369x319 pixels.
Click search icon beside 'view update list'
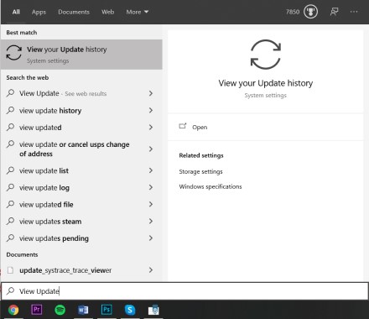click(x=10, y=170)
